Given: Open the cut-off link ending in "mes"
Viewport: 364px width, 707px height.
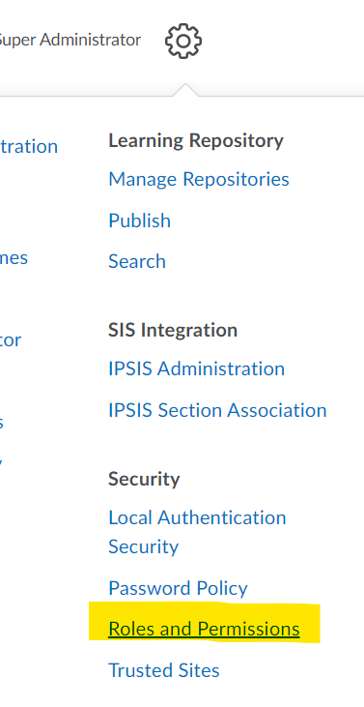Looking at the screenshot, I should click(x=14, y=258).
